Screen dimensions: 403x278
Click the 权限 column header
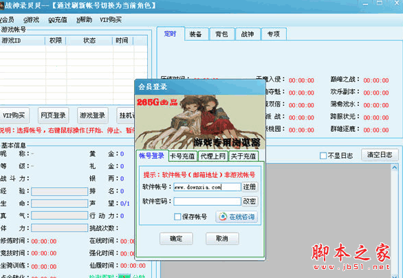point(56,40)
